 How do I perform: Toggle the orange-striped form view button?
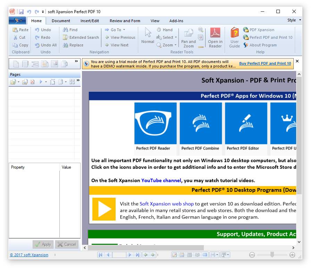182,255
